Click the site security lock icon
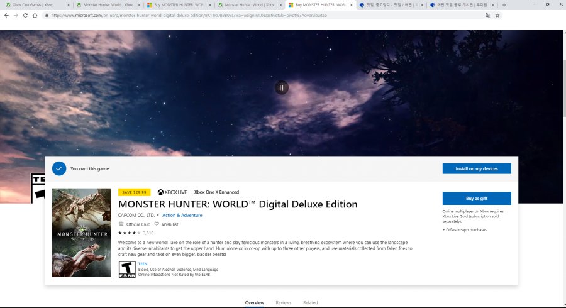 (47, 16)
